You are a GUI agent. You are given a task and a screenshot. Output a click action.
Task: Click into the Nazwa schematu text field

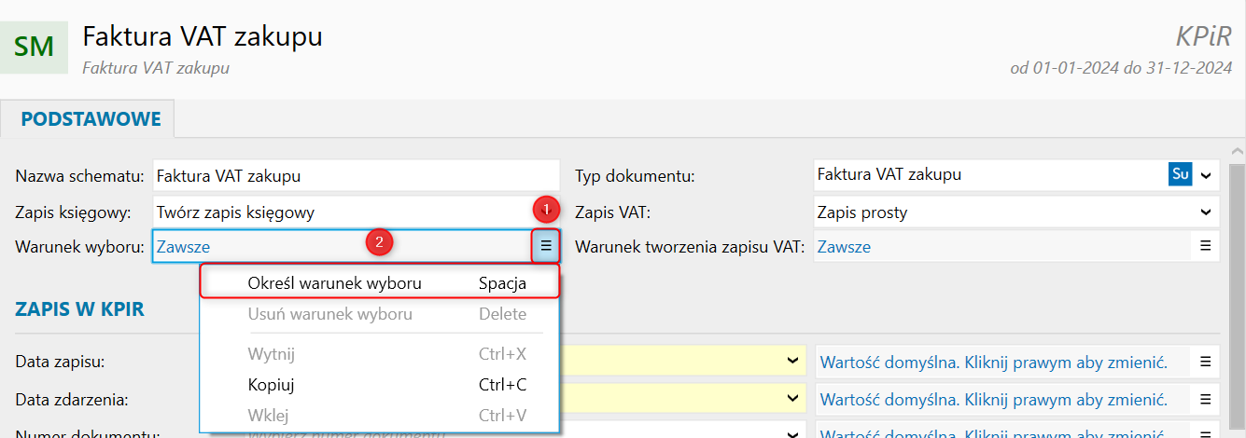pos(355,175)
